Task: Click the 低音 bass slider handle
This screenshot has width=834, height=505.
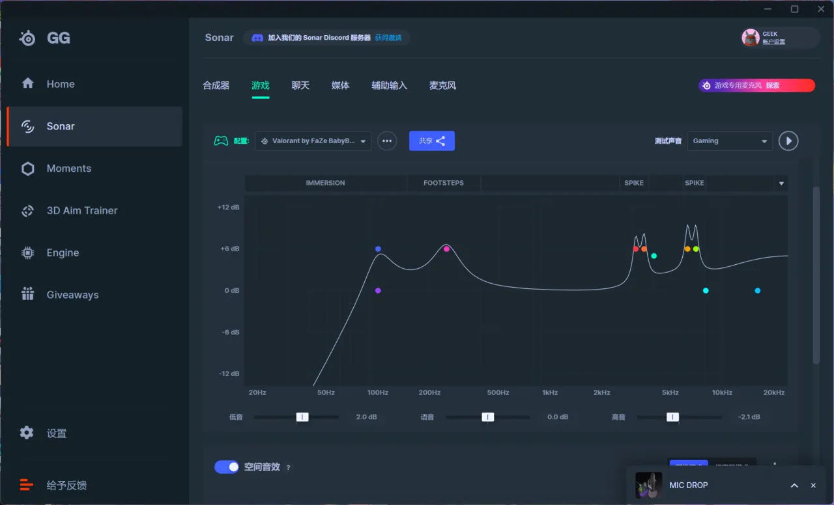Action: (x=302, y=417)
